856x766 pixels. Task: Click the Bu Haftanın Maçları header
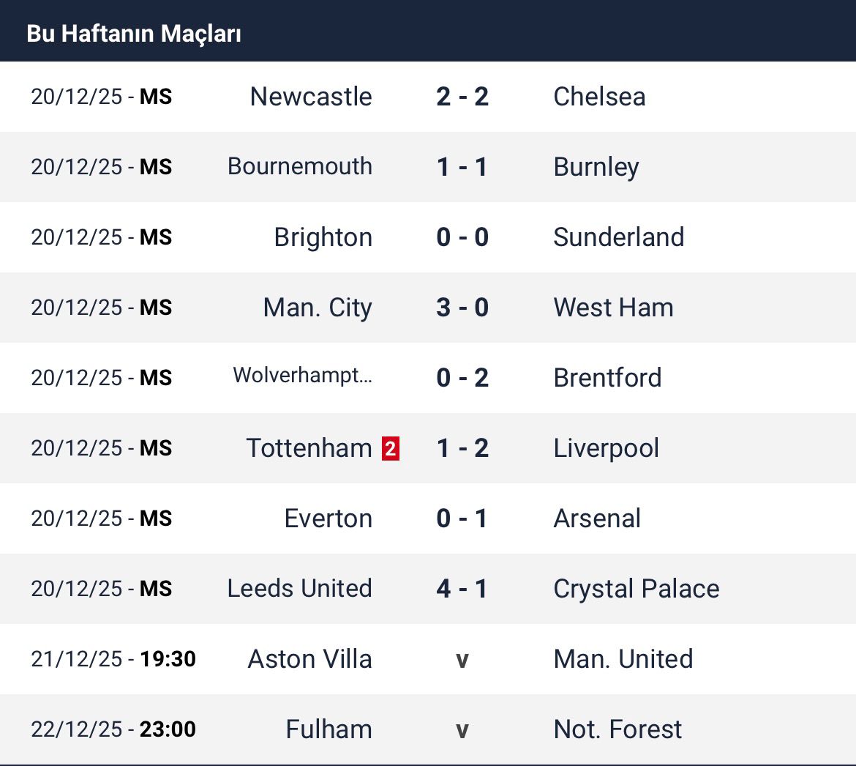click(134, 34)
